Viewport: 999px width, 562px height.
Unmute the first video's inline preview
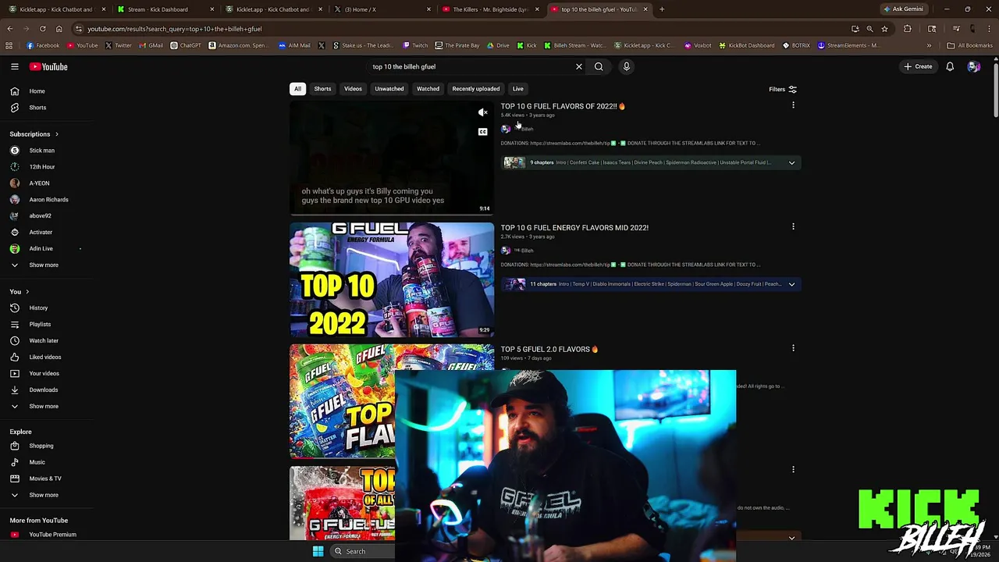(483, 112)
